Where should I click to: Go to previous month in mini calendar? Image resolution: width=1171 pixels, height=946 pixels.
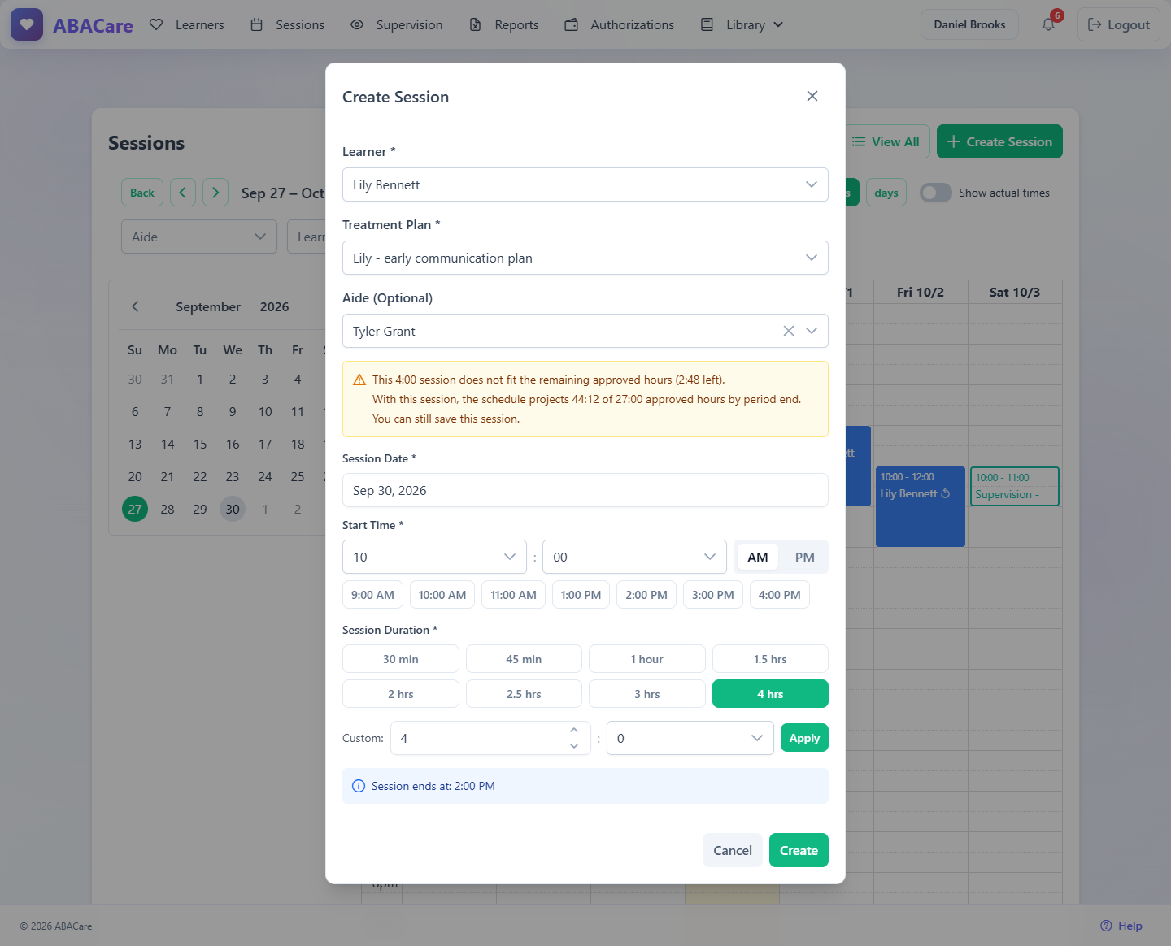(x=135, y=306)
